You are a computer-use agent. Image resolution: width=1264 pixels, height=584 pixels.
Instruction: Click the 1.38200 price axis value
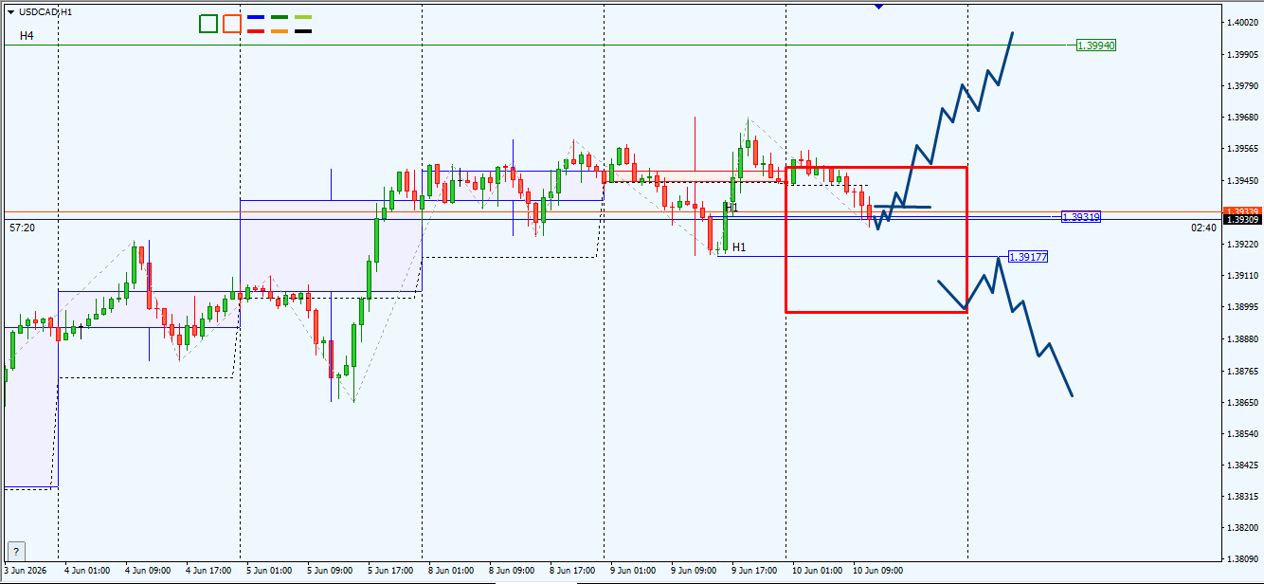pyautogui.click(x=1241, y=529)
